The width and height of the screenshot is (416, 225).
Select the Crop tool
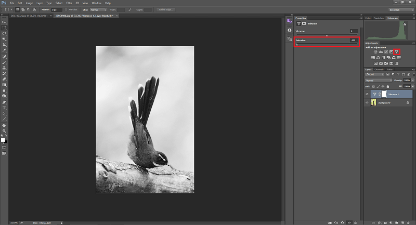(4, 45)
